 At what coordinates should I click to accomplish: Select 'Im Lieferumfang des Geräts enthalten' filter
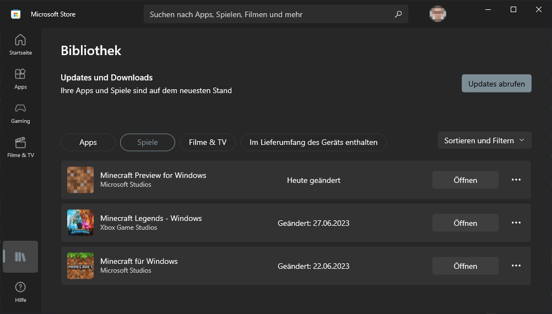[x=313, y=142]
